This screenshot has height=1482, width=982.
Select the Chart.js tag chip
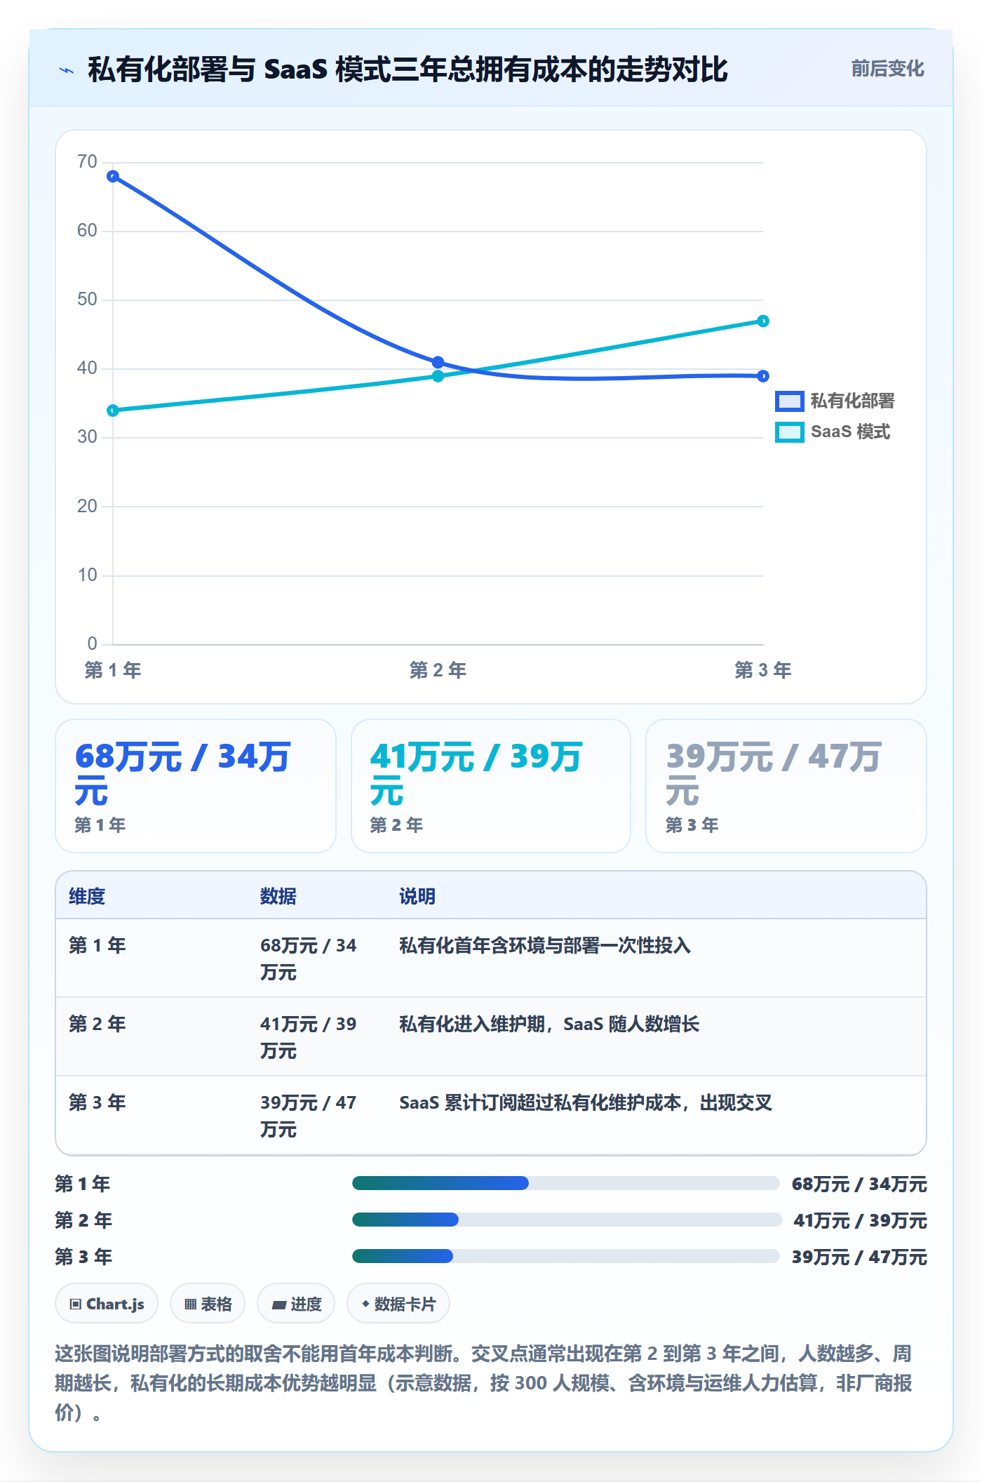pos(107,1303)
